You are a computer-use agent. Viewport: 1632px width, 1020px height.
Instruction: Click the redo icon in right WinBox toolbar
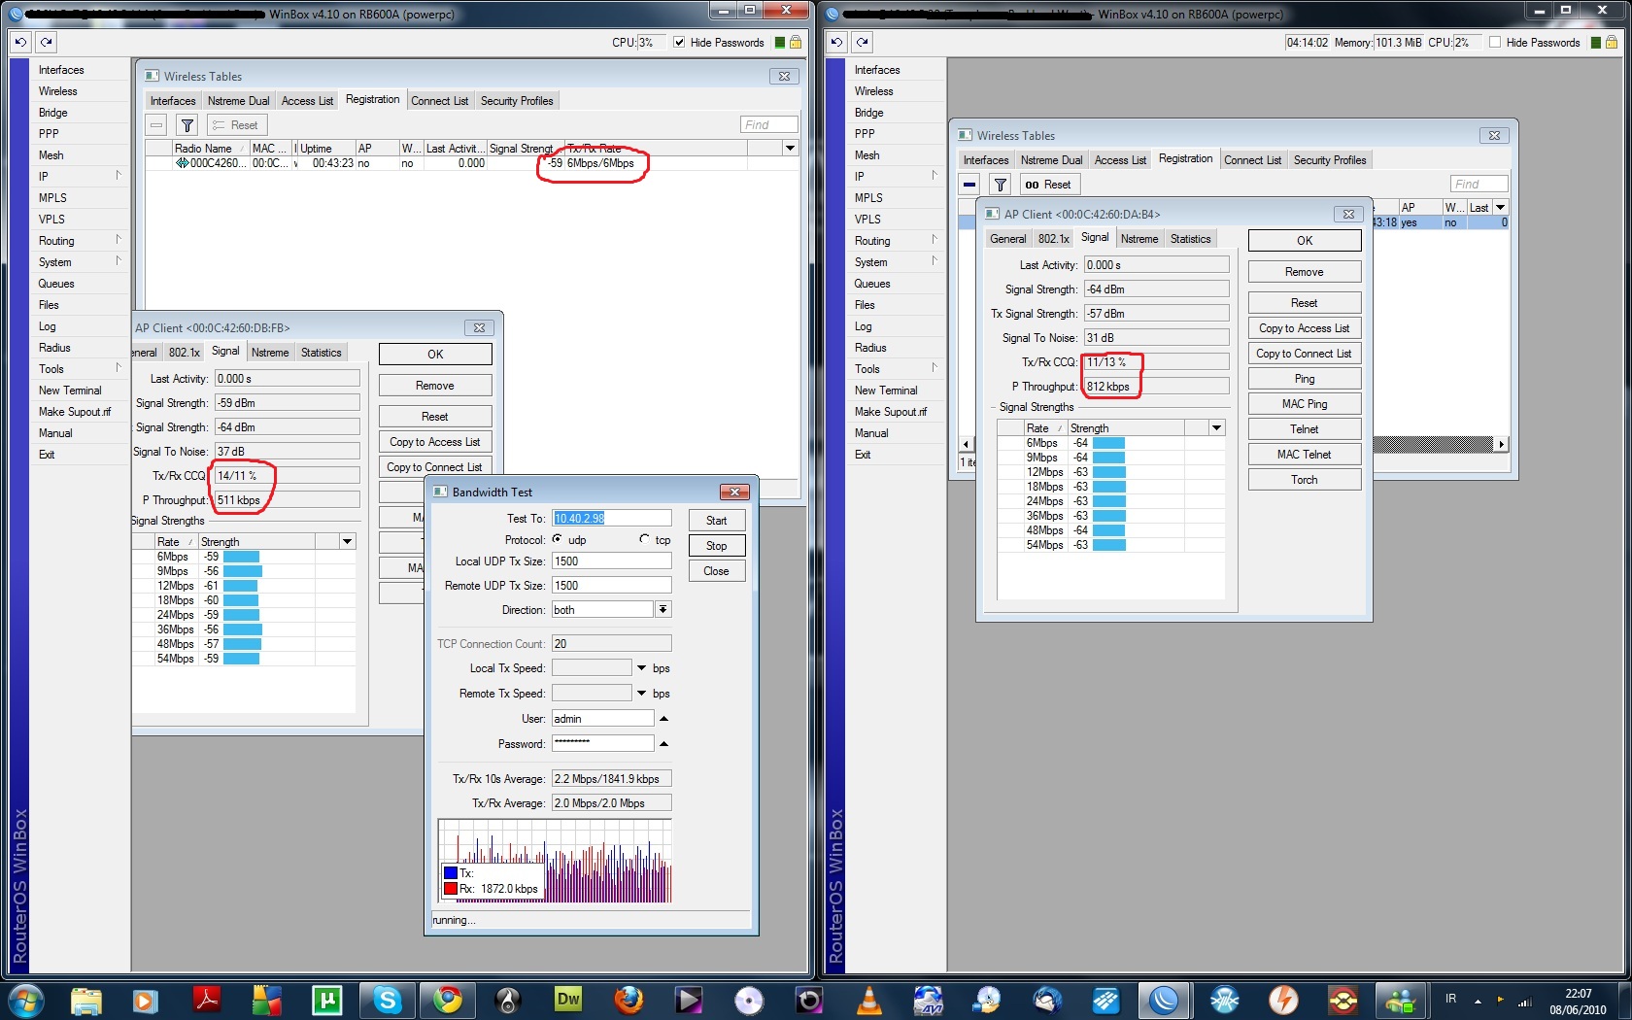click(x=863, y=42)
